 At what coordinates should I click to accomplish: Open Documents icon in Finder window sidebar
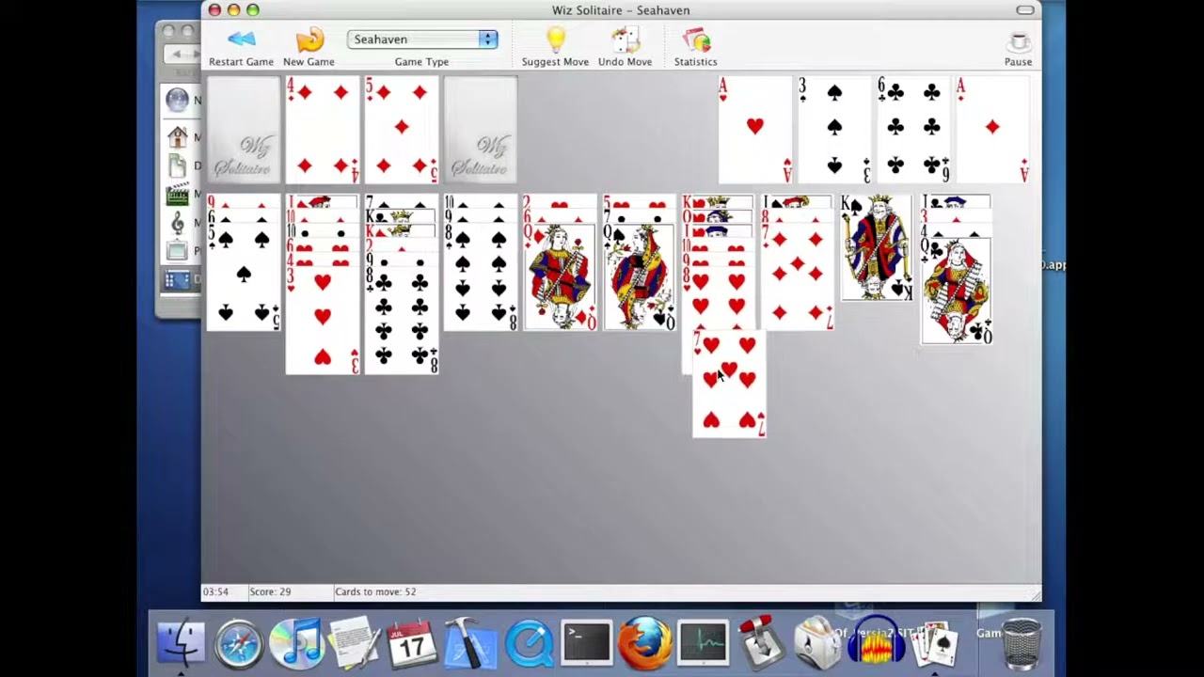(x=178, y=165)
